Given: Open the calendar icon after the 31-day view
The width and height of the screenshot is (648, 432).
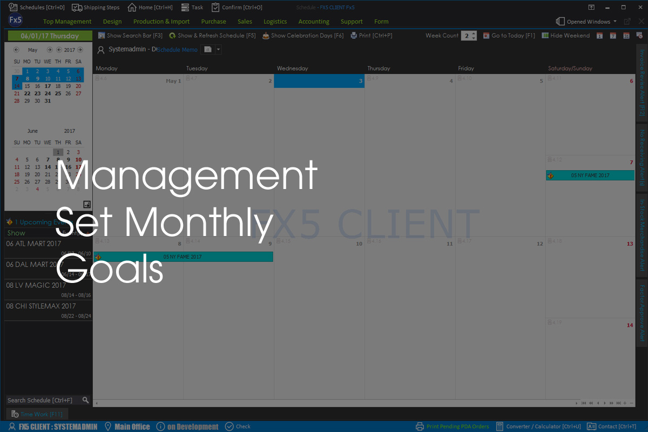Looking at the screenshot, I should [x=638, y=36].
